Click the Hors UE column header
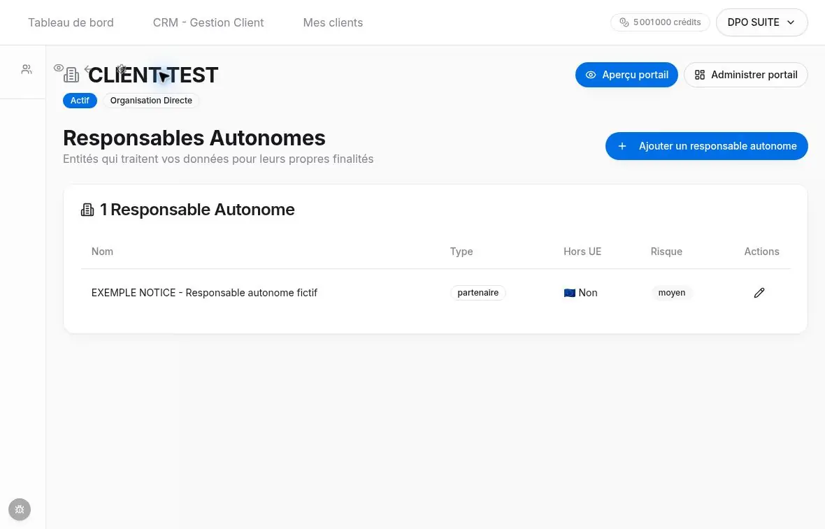The image size is (825, 529). point(582,252)
